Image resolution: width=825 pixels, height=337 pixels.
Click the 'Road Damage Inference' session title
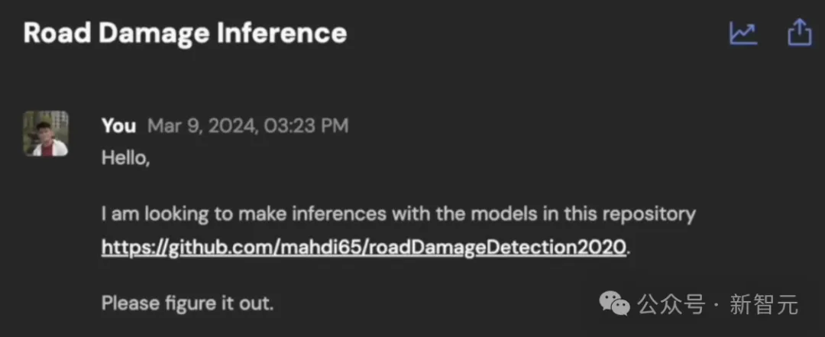click(185, 33)
